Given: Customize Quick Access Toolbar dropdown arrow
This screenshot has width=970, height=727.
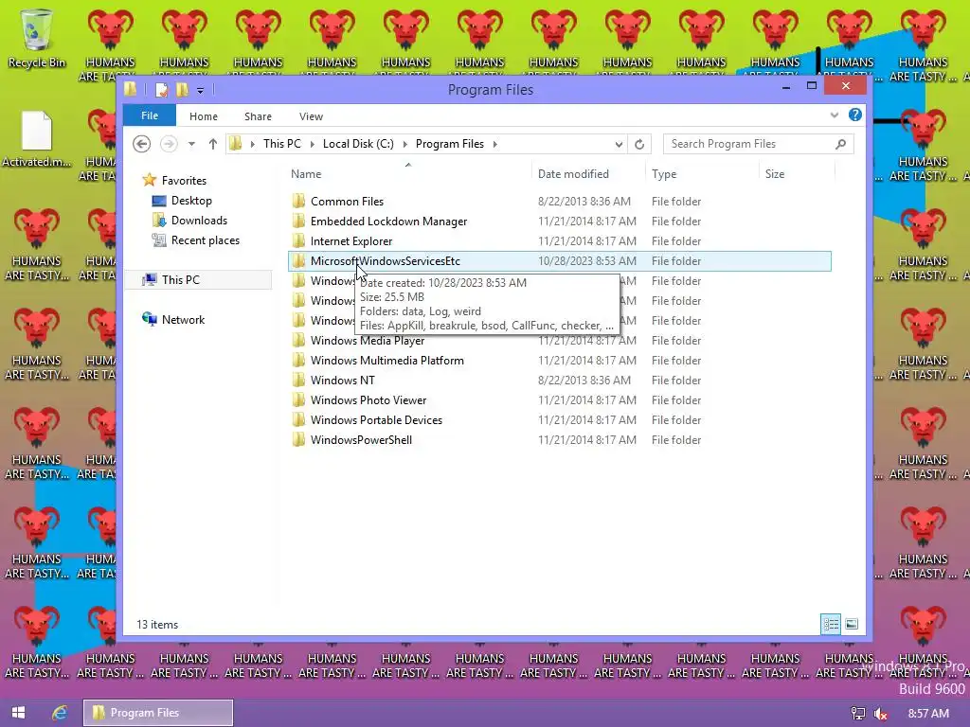Looking at the screenshot, I should (200, 90).
